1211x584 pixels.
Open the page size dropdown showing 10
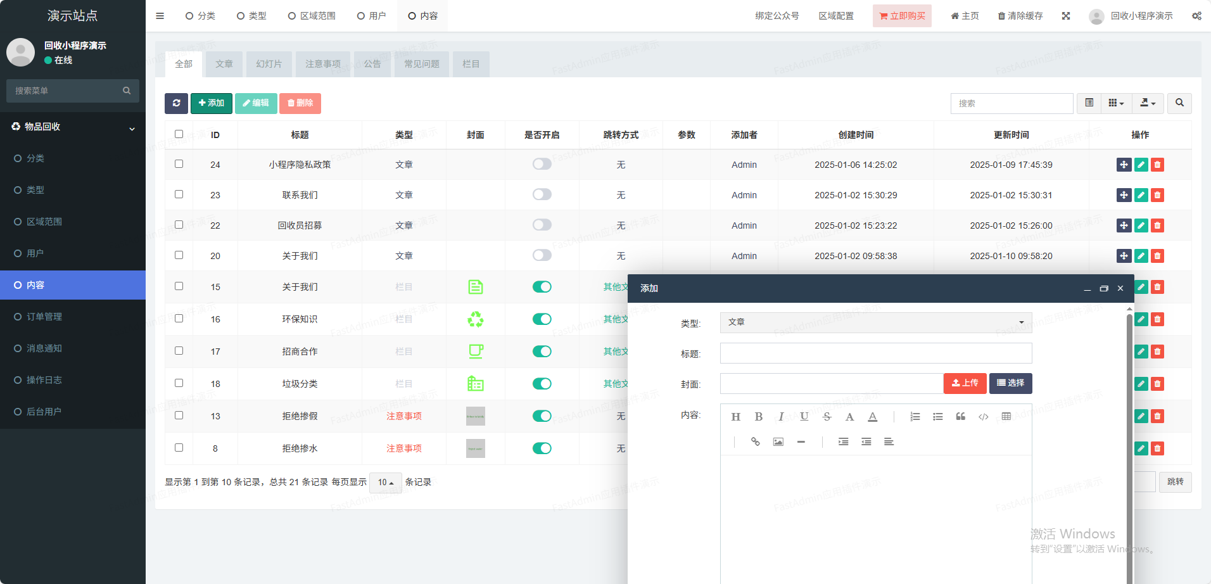[x=385, y=483]
